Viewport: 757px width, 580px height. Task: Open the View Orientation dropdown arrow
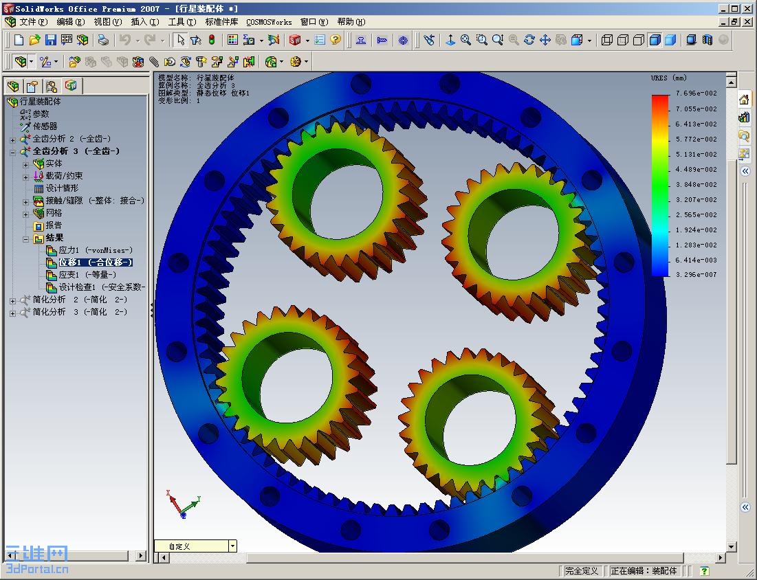coord(589,41)
